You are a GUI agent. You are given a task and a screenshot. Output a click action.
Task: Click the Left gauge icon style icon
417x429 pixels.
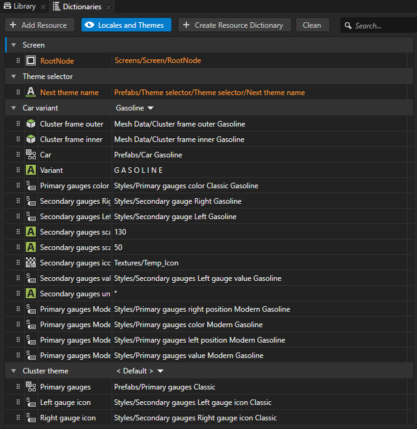click(31, 402)
